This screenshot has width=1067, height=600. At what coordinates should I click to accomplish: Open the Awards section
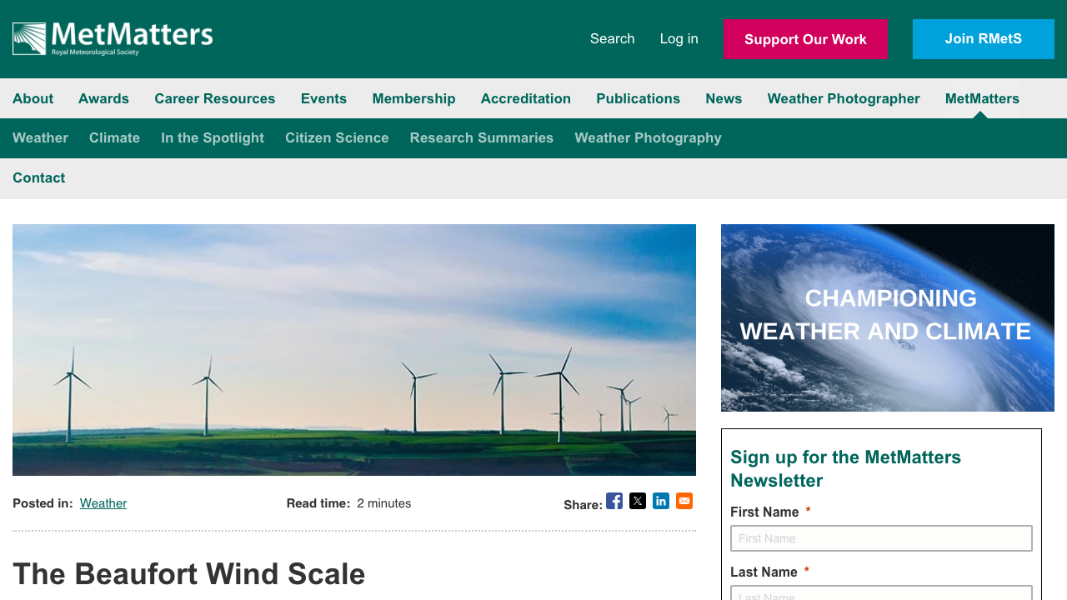103,98
